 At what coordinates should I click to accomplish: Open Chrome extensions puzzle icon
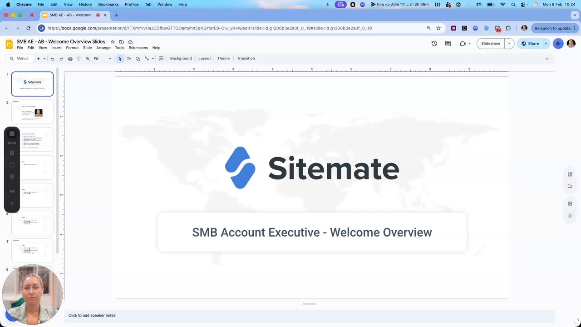(508, 28)
